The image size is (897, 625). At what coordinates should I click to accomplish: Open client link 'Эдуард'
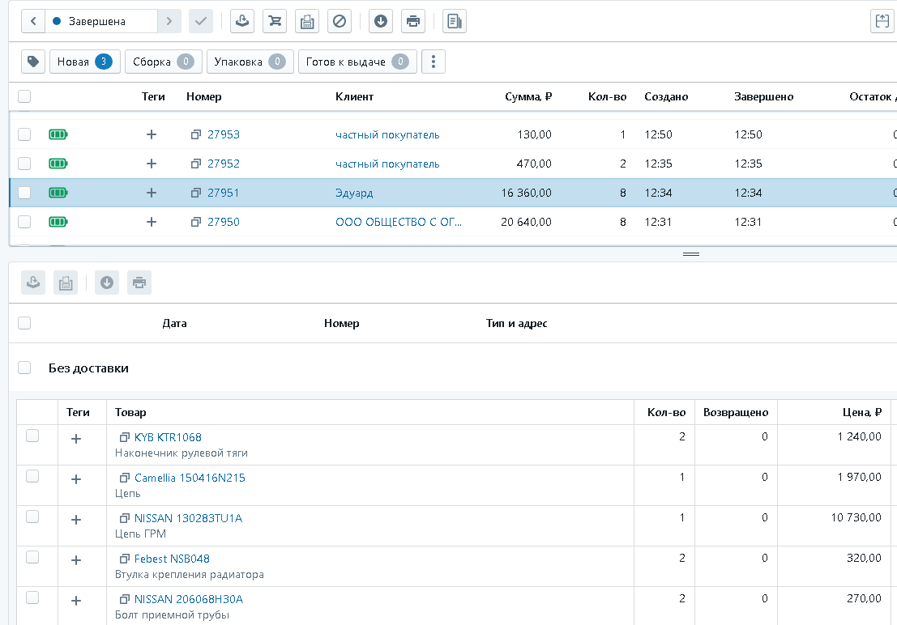pyautogui.click(x=354, y=193)
